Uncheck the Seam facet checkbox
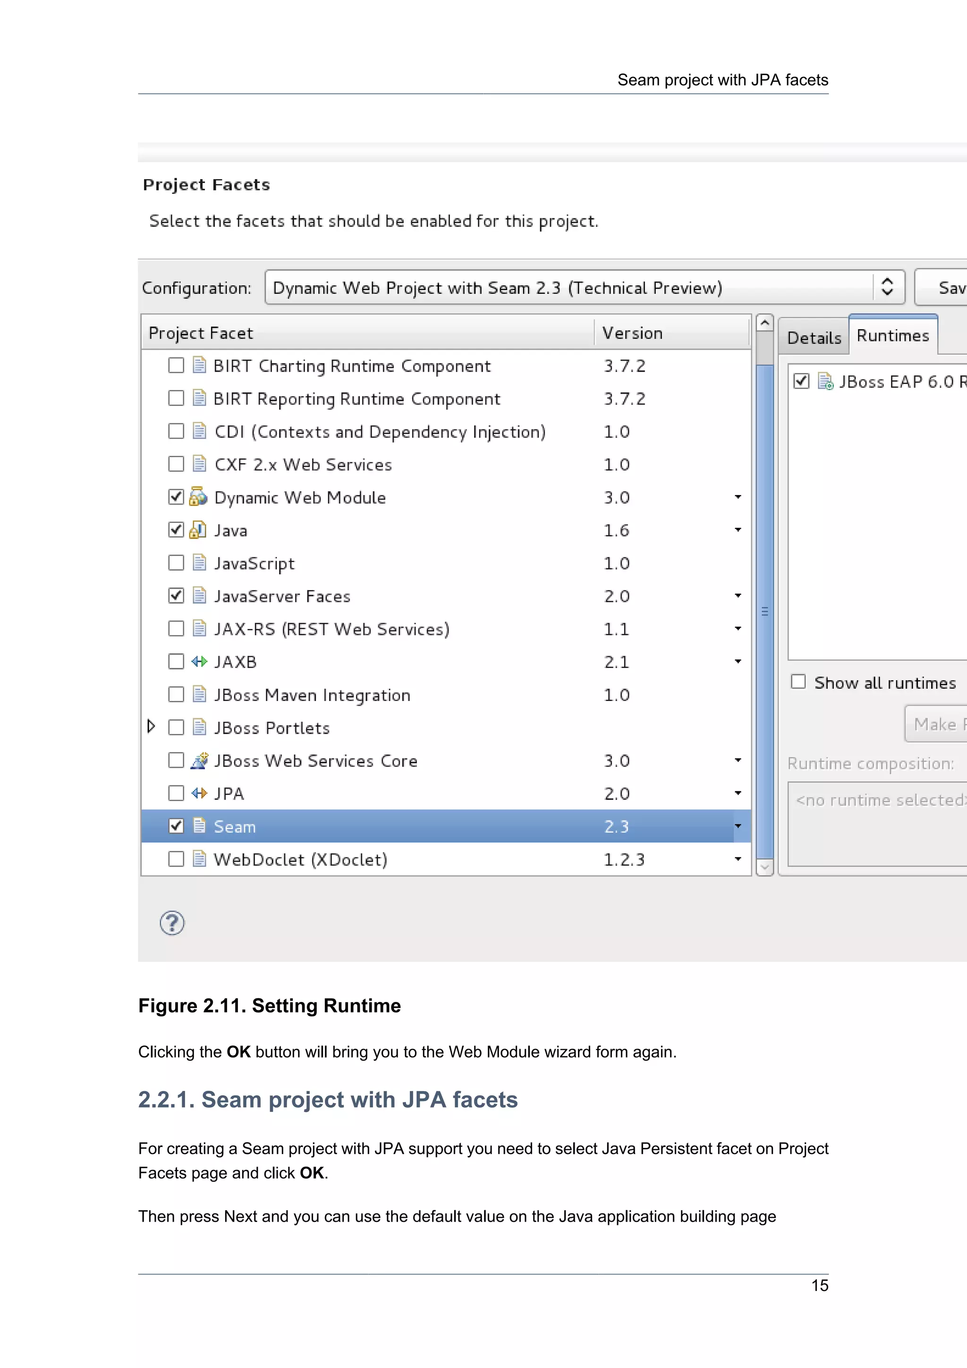Screen dimensions: 967x1368 coord(176,826)
